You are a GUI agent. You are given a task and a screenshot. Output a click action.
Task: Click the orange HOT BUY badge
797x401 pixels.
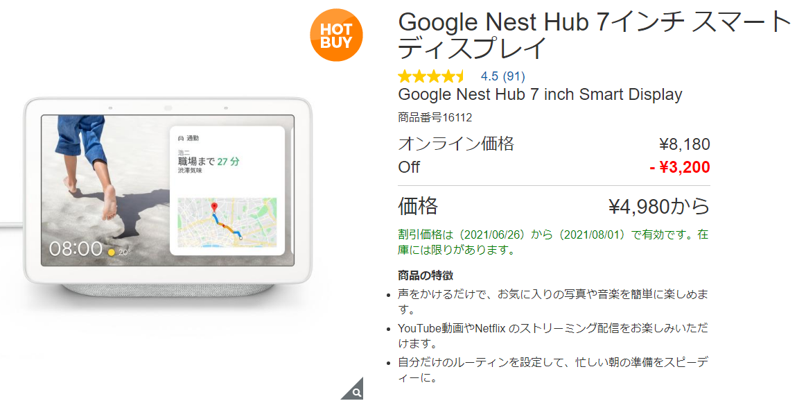click(x=336, y=35)
